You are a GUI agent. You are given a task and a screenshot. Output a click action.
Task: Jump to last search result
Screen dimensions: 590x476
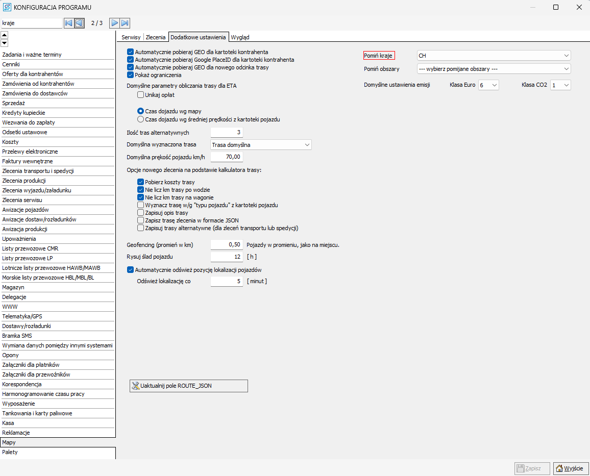click(x=125, y=23)
